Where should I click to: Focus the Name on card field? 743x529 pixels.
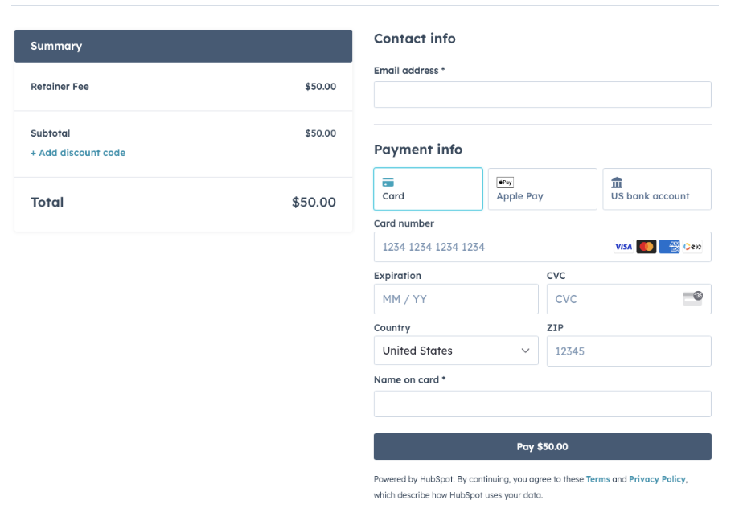[x=542, y=404]
